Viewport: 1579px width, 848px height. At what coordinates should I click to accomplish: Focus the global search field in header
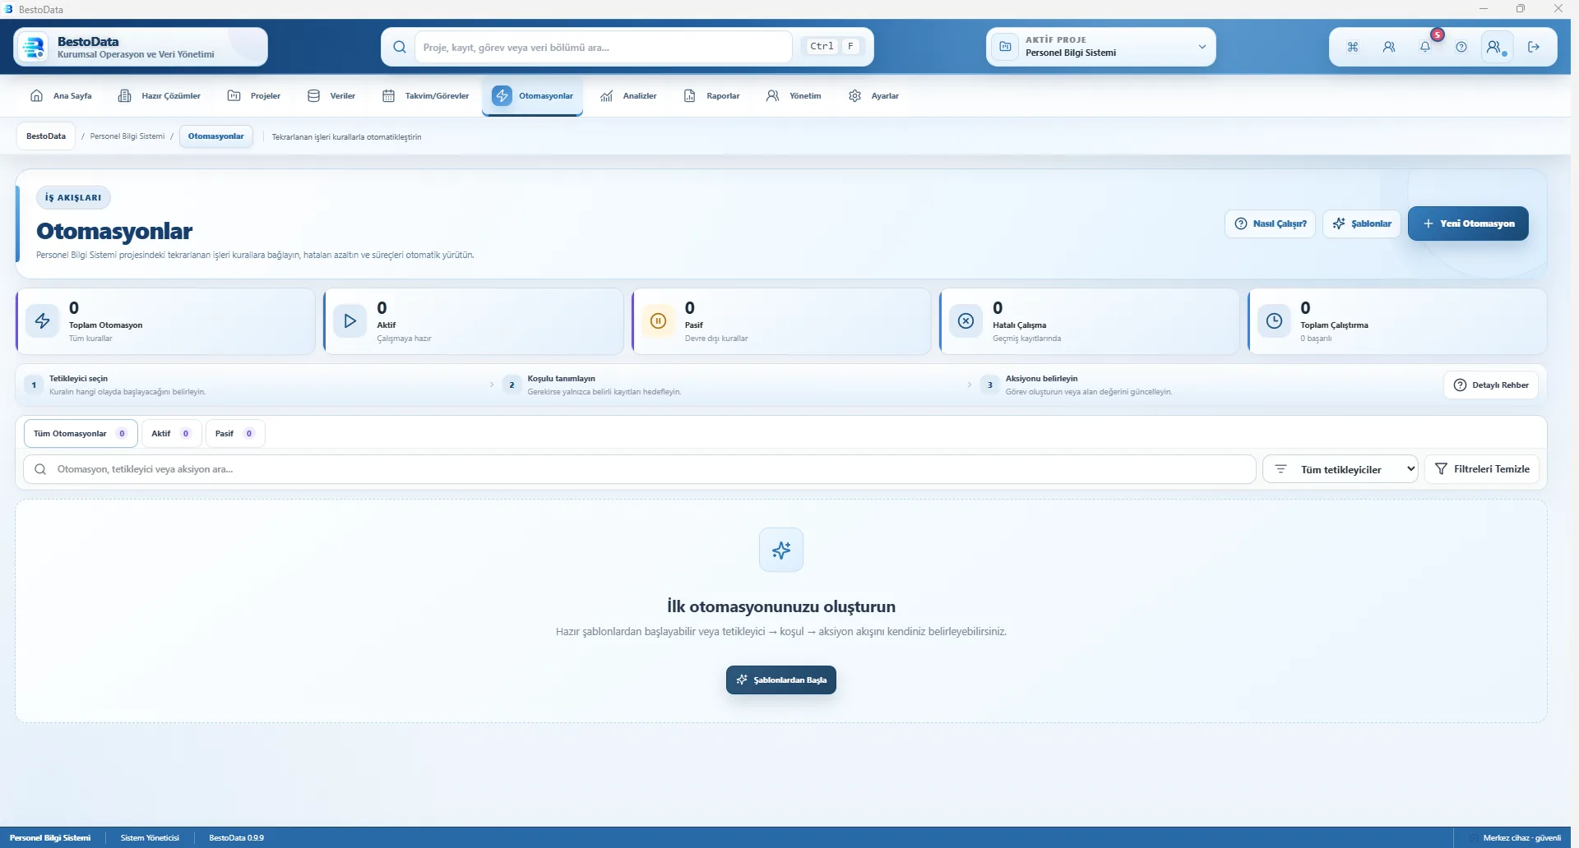(x=604, y=47)
